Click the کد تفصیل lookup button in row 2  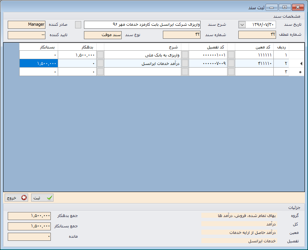pos(185,63)
